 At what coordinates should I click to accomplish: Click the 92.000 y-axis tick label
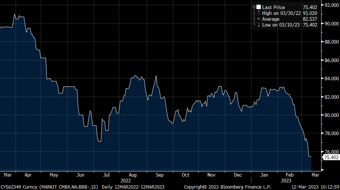332,5
